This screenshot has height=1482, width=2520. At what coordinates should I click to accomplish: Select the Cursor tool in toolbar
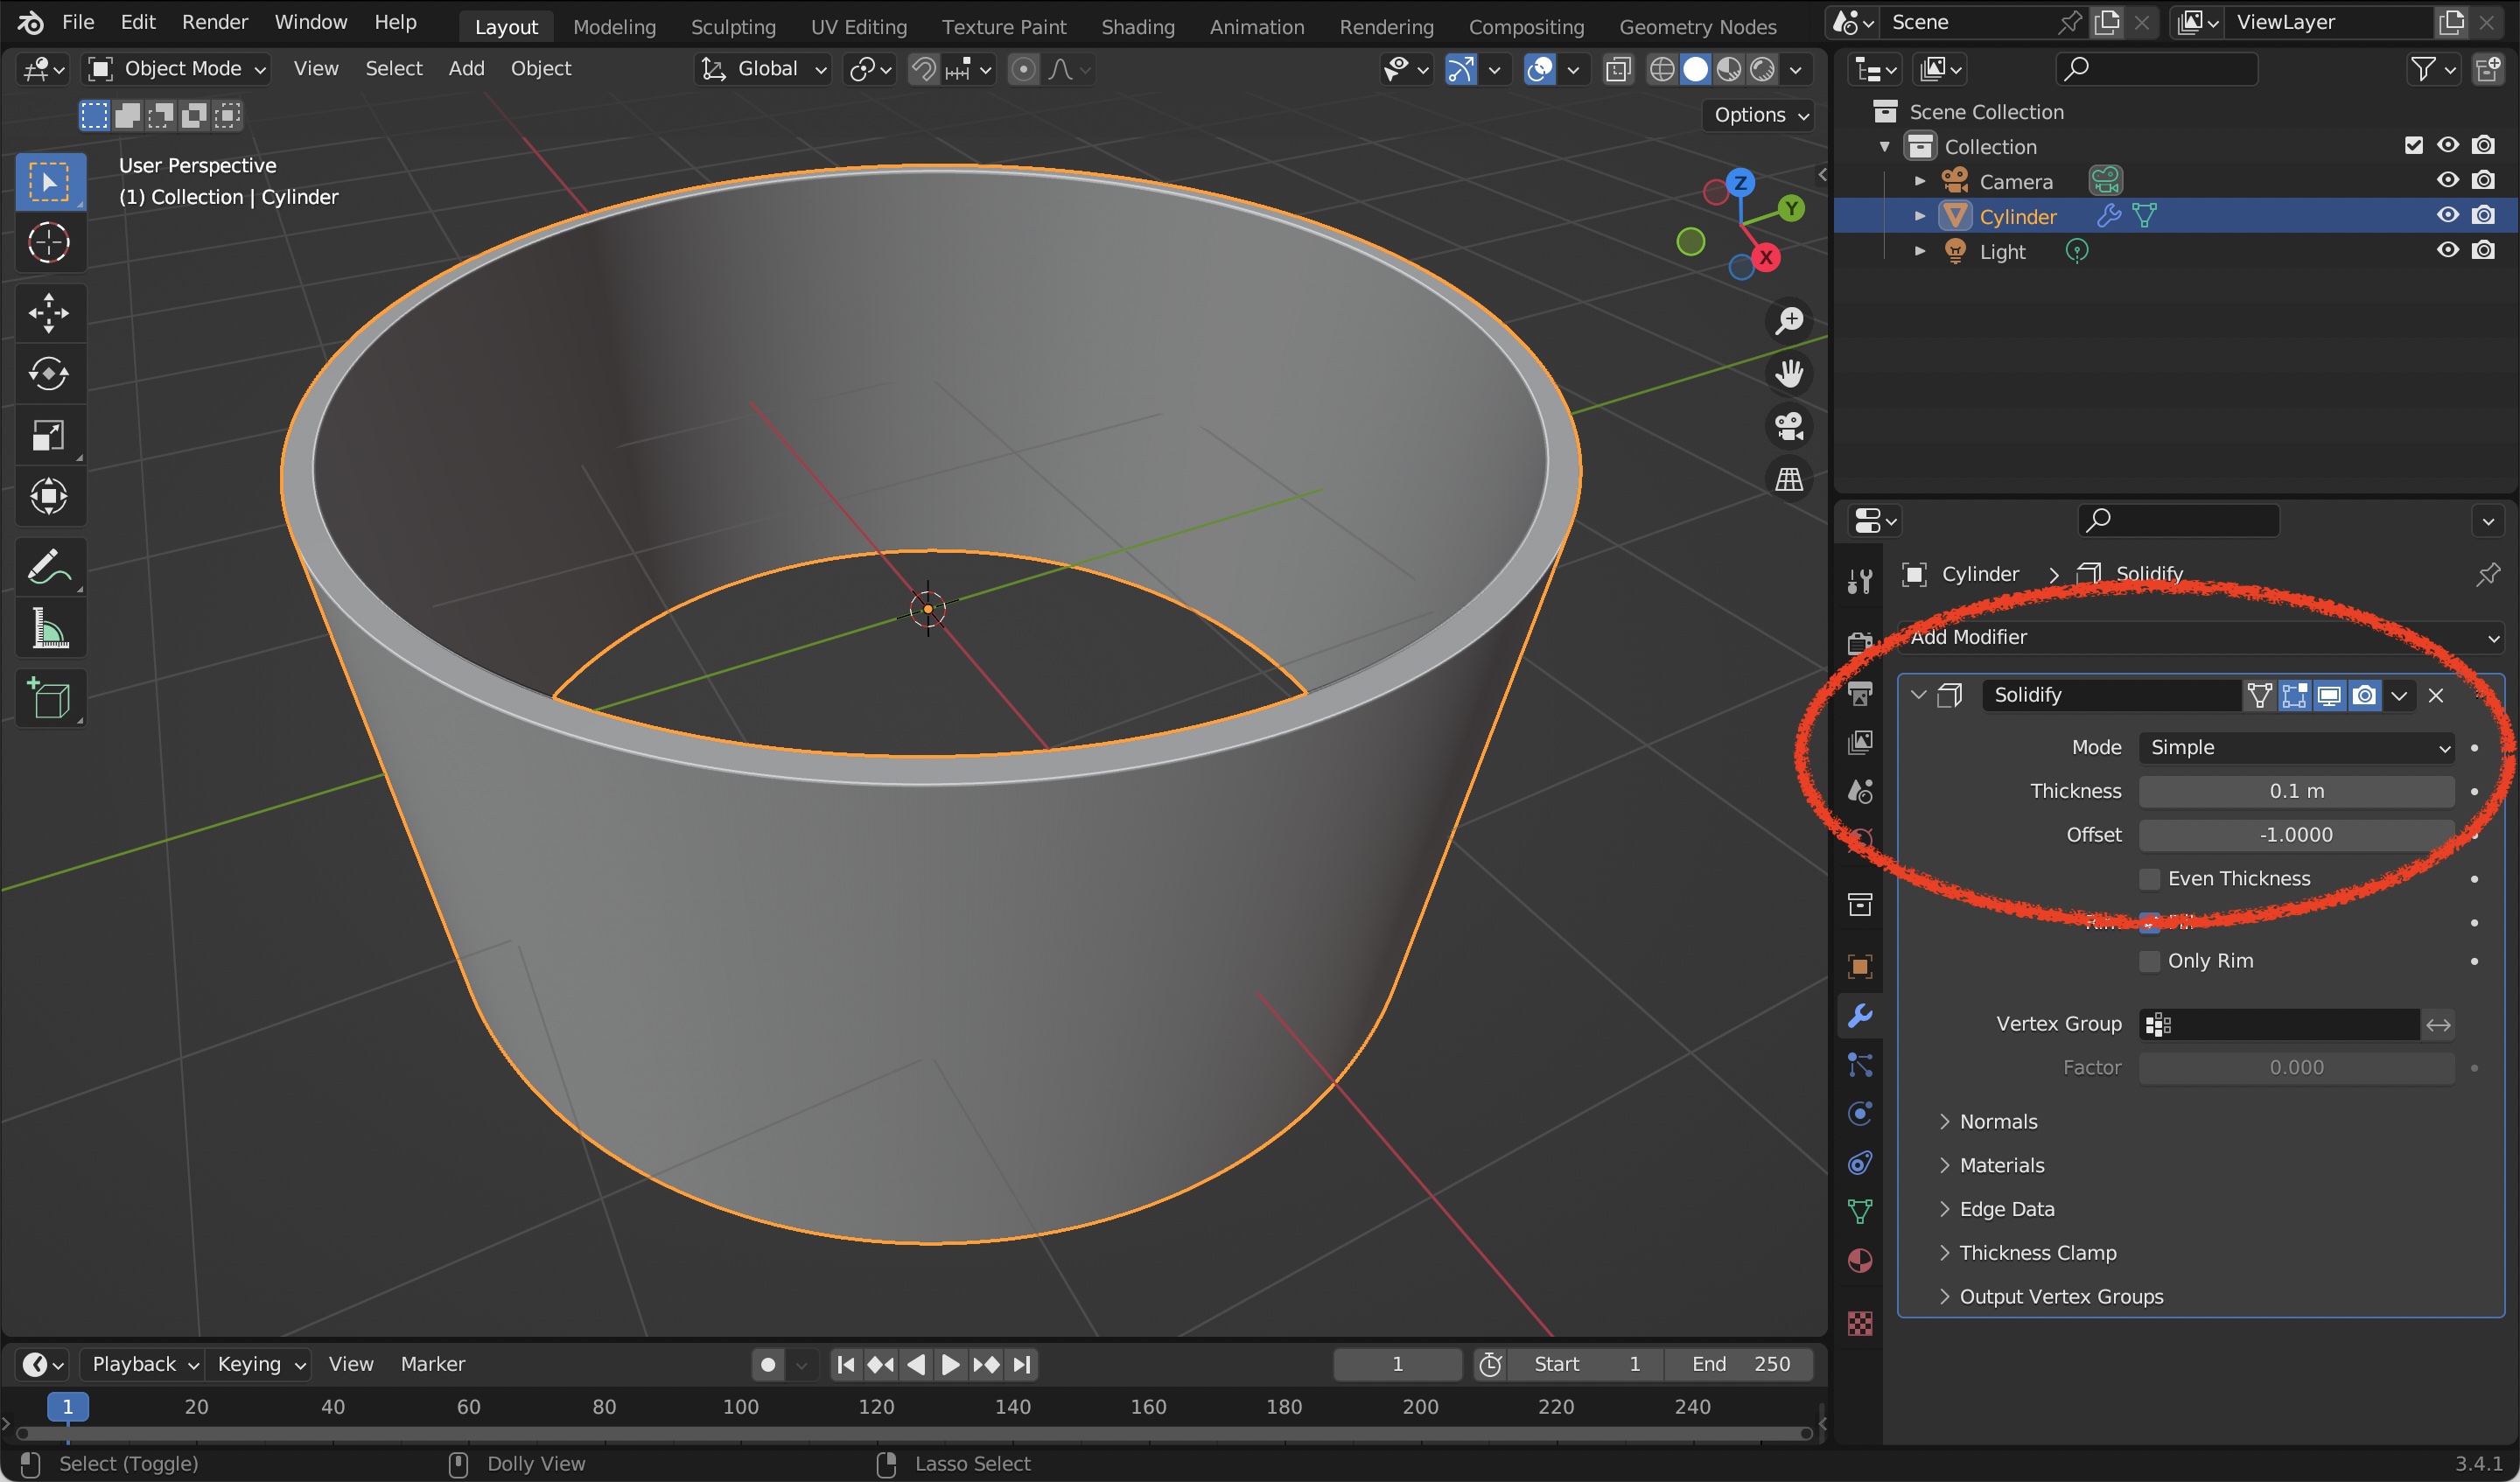(x=48, y=243)
